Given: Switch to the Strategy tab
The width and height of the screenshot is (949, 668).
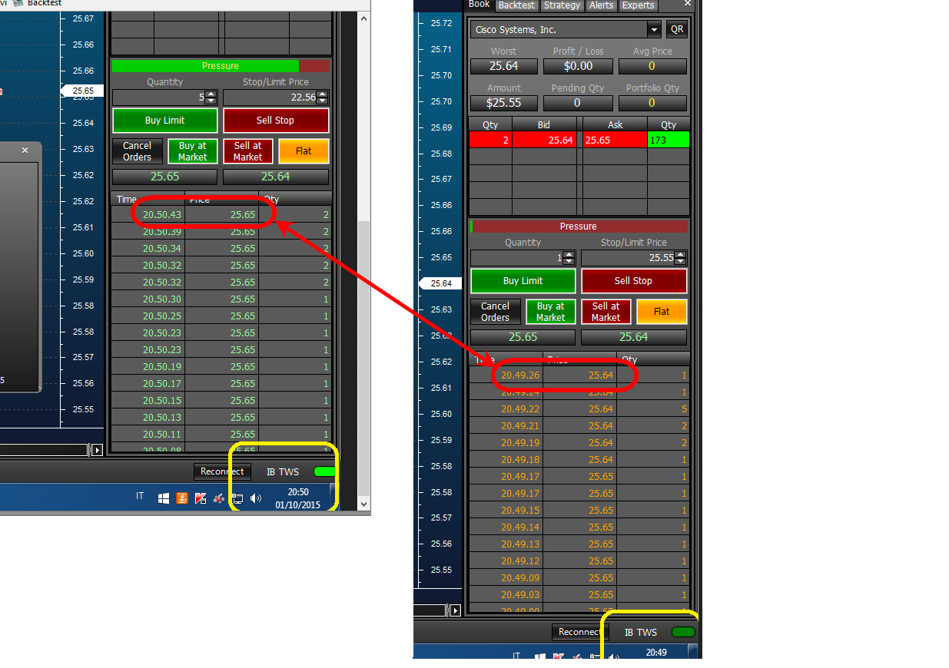Looking at the screenshot, I should click(562, 5).
